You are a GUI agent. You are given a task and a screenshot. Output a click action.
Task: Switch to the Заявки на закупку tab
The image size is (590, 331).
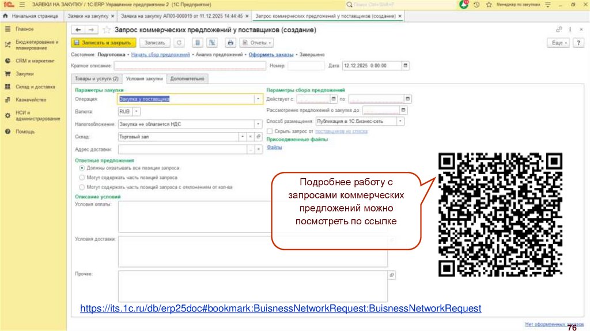click(88, 16)
